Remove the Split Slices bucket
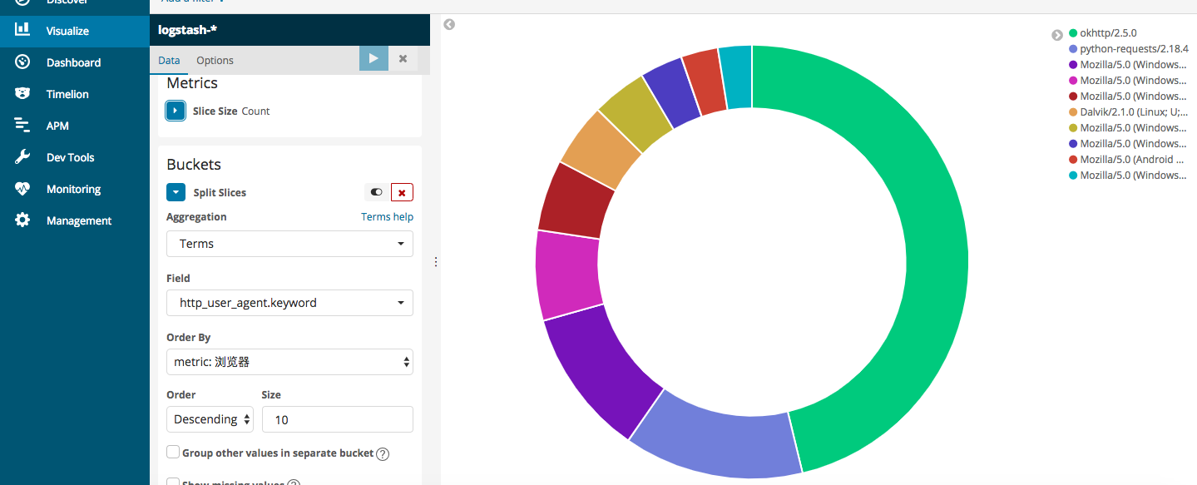 pyautogui.click(x=402, y=192)
